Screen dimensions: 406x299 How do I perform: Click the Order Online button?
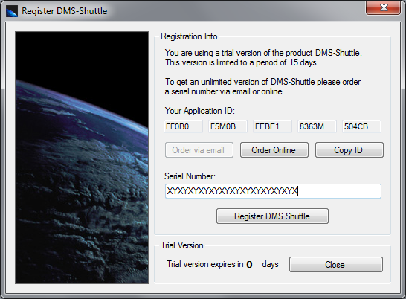click(274, 150)
